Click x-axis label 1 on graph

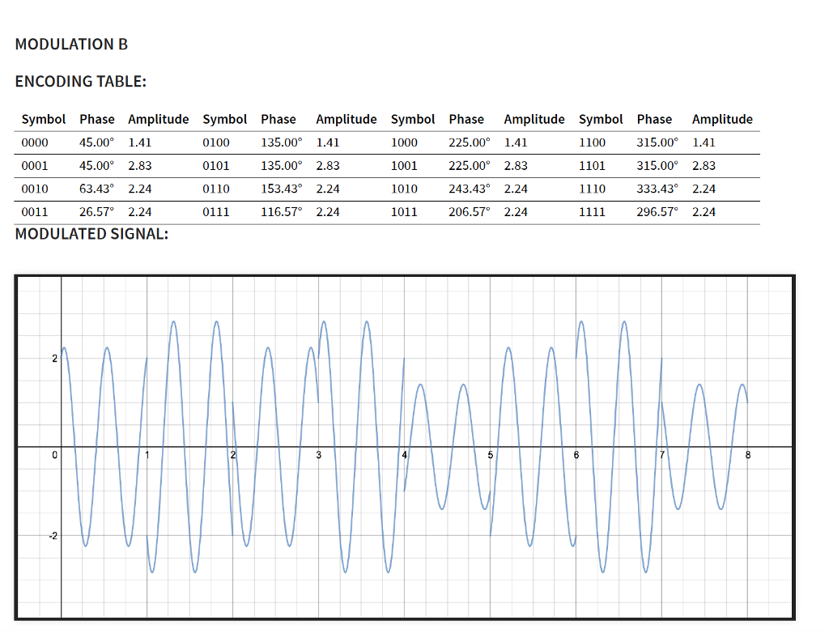pos(147,455)
